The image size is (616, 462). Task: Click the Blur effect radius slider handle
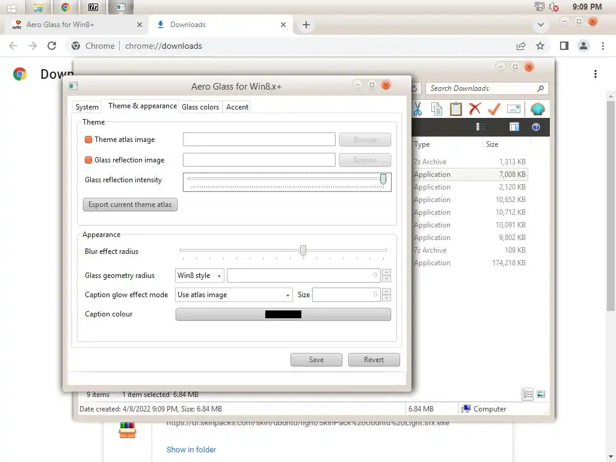303,251
